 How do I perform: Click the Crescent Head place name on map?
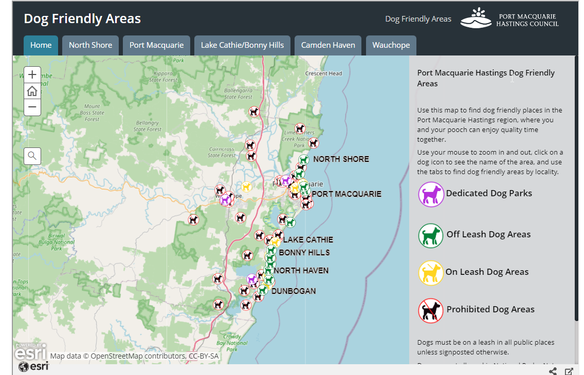(x=324, y=73)
